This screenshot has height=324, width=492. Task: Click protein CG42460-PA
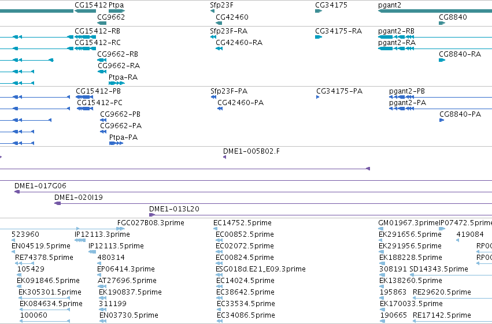click(x=241, y=103)
